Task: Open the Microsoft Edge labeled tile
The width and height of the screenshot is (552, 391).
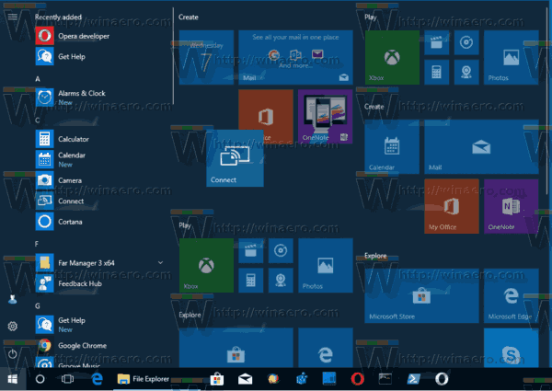Action: pyautogui.click(x=511, y=295)
